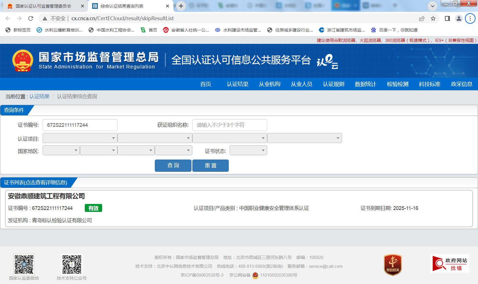
Task: Close the 国家认证认可监督管理委员会 tab
Action: (x=83, y=6)
